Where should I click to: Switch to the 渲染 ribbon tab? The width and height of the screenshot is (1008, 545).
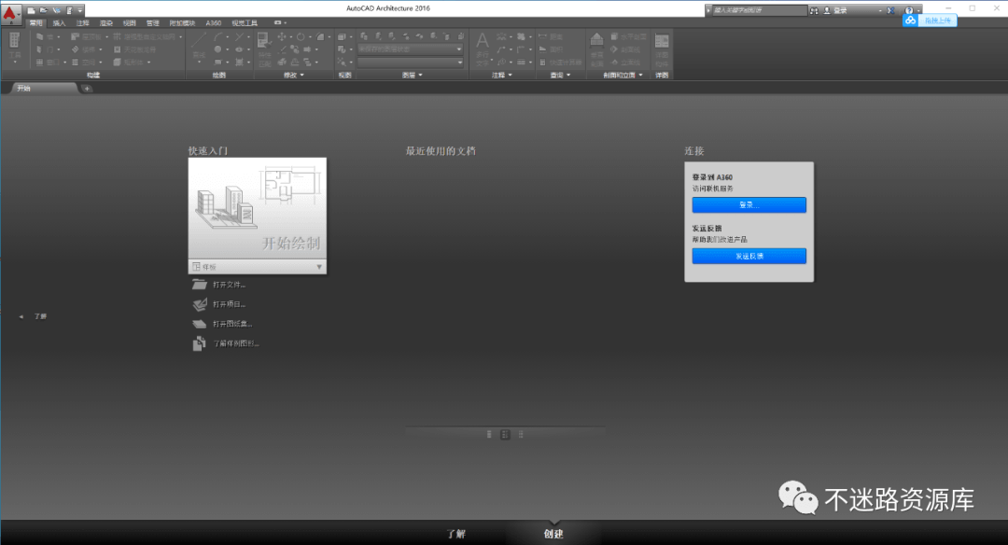click(x=106, y=23)
